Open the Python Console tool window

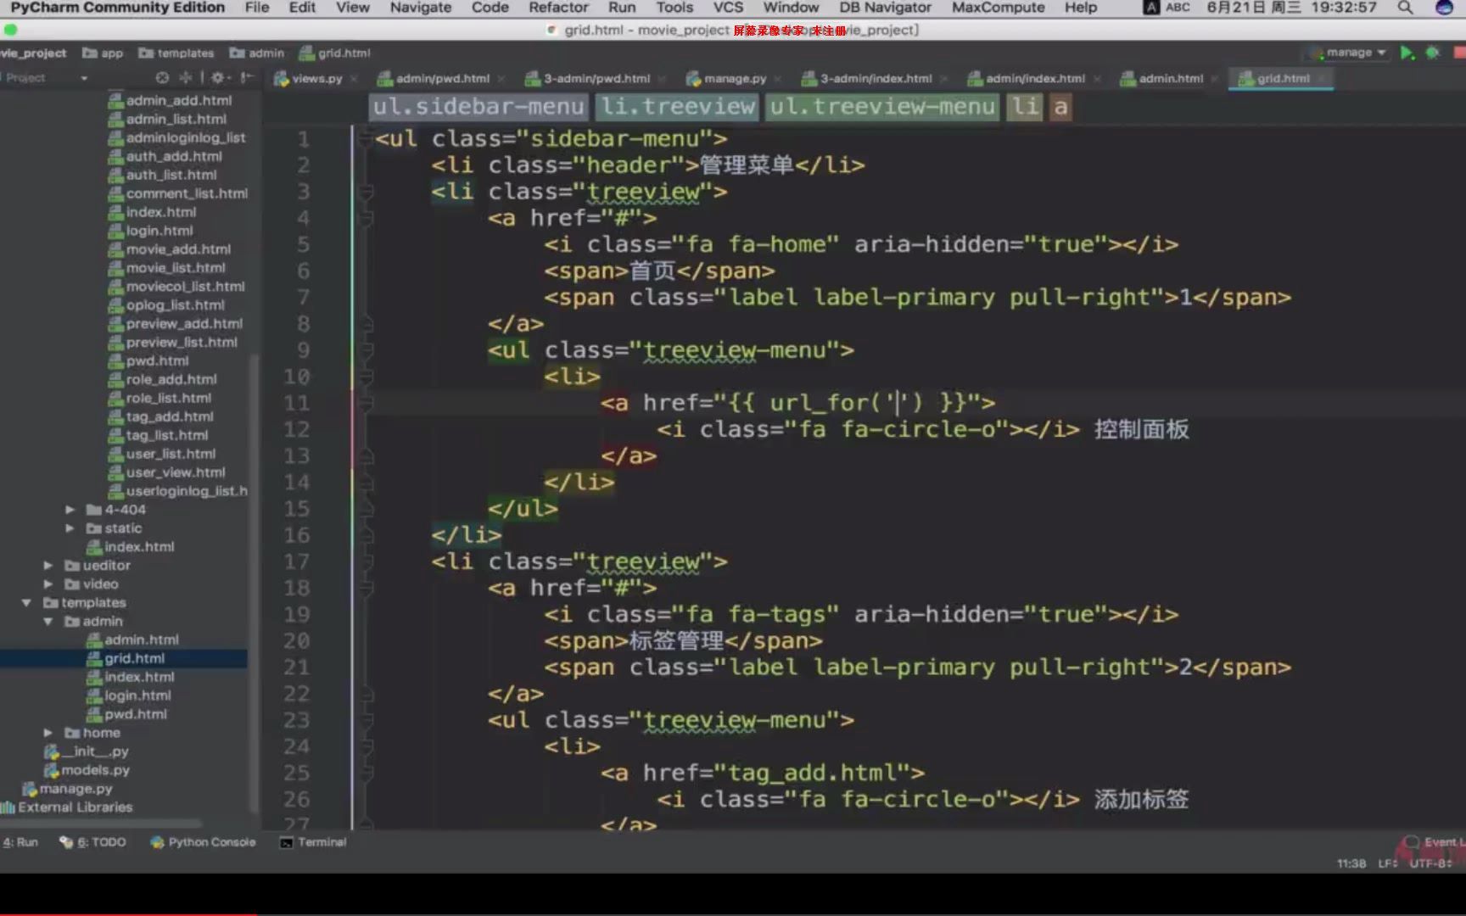point(203,842)
